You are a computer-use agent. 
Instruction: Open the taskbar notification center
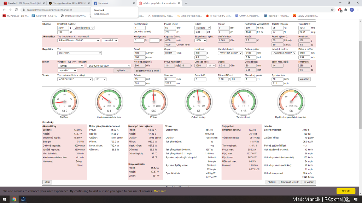[356, 199]
